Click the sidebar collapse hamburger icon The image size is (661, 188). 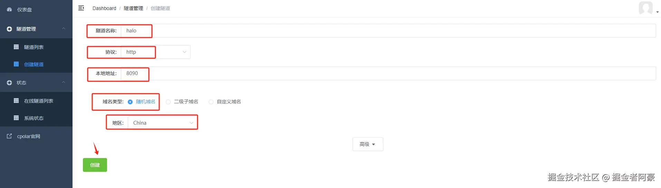[81, 8]
